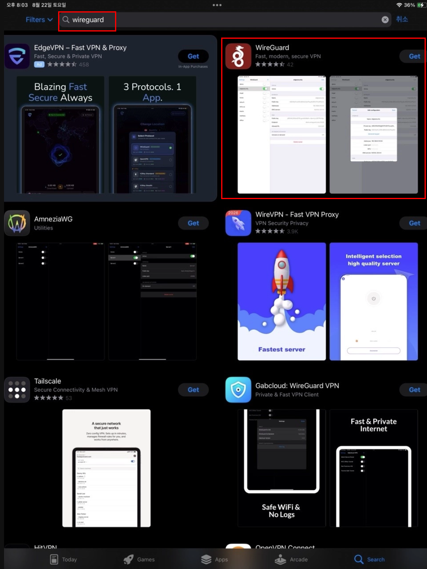427x569 pixels.
Task: Open AmneziaWG second dark screenshot
Action: [x=152, y=301]
